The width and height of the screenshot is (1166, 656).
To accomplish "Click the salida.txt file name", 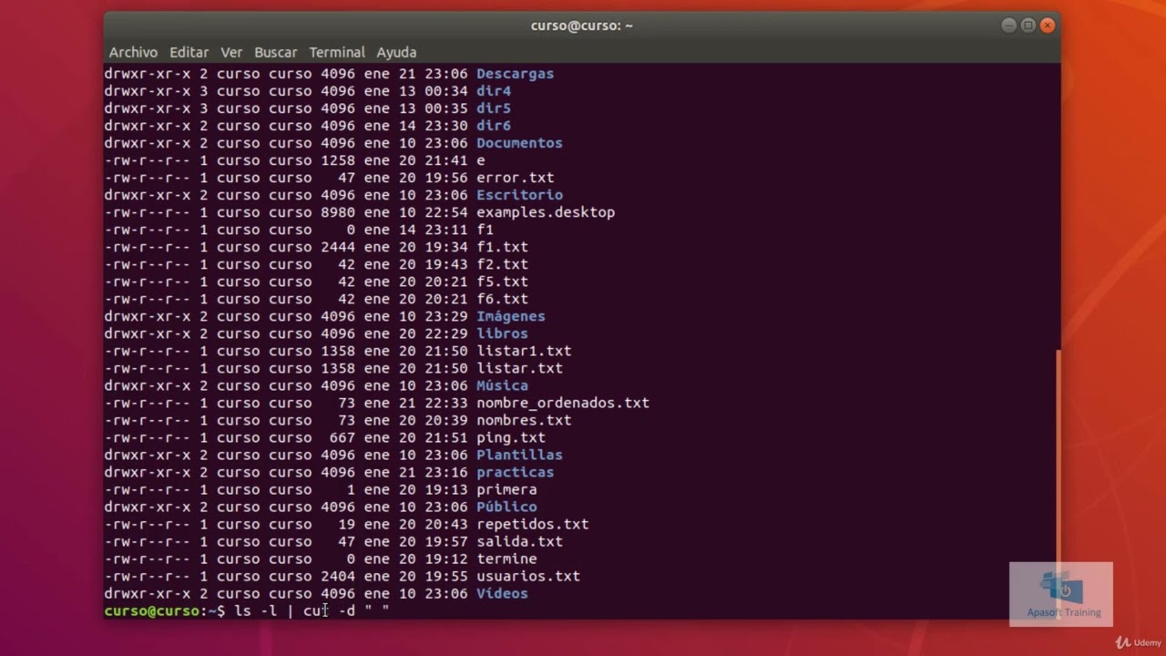I will [519, 541].
